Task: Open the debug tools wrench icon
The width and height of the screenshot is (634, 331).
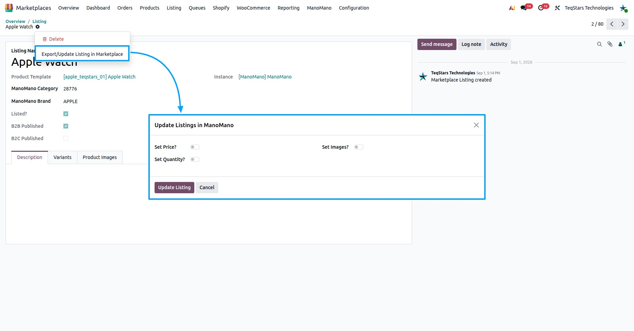Action: (557, 8)
